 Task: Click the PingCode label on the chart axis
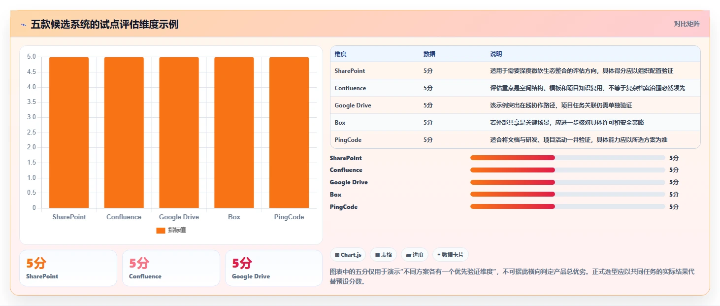click(x=289, y=217)
